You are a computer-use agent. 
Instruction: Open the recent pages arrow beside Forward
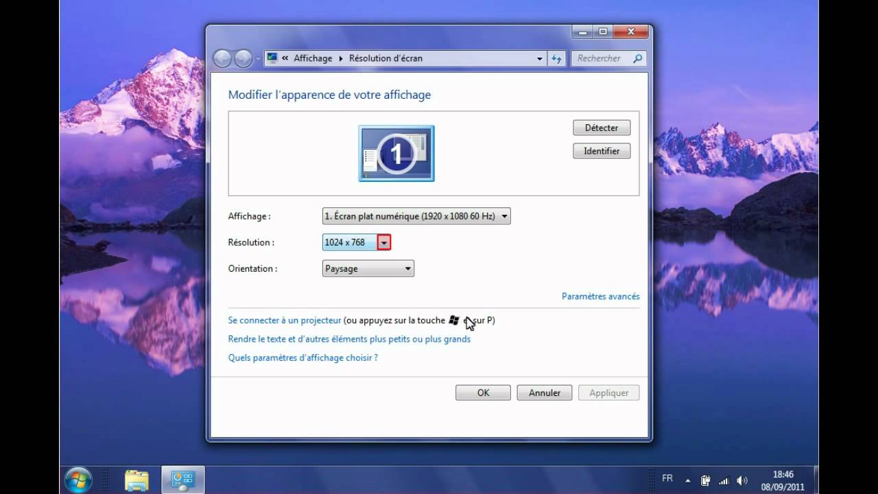pyautogui.click(x=258, y=59)
